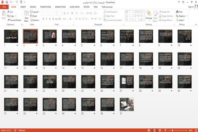Click the Find binoculars icon
The width and height of the screenshot is (198, 132).
coord(177,12)
